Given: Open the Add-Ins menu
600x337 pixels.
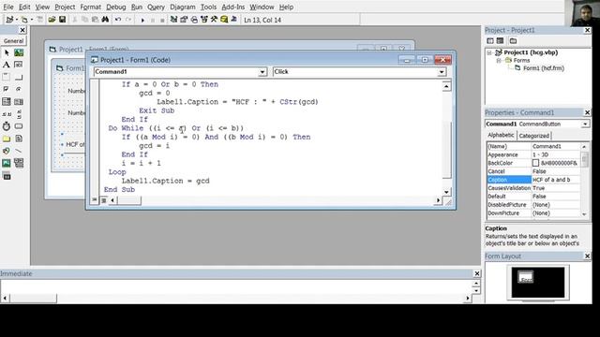Looking at the screenshot, I should tap(233, 7).
